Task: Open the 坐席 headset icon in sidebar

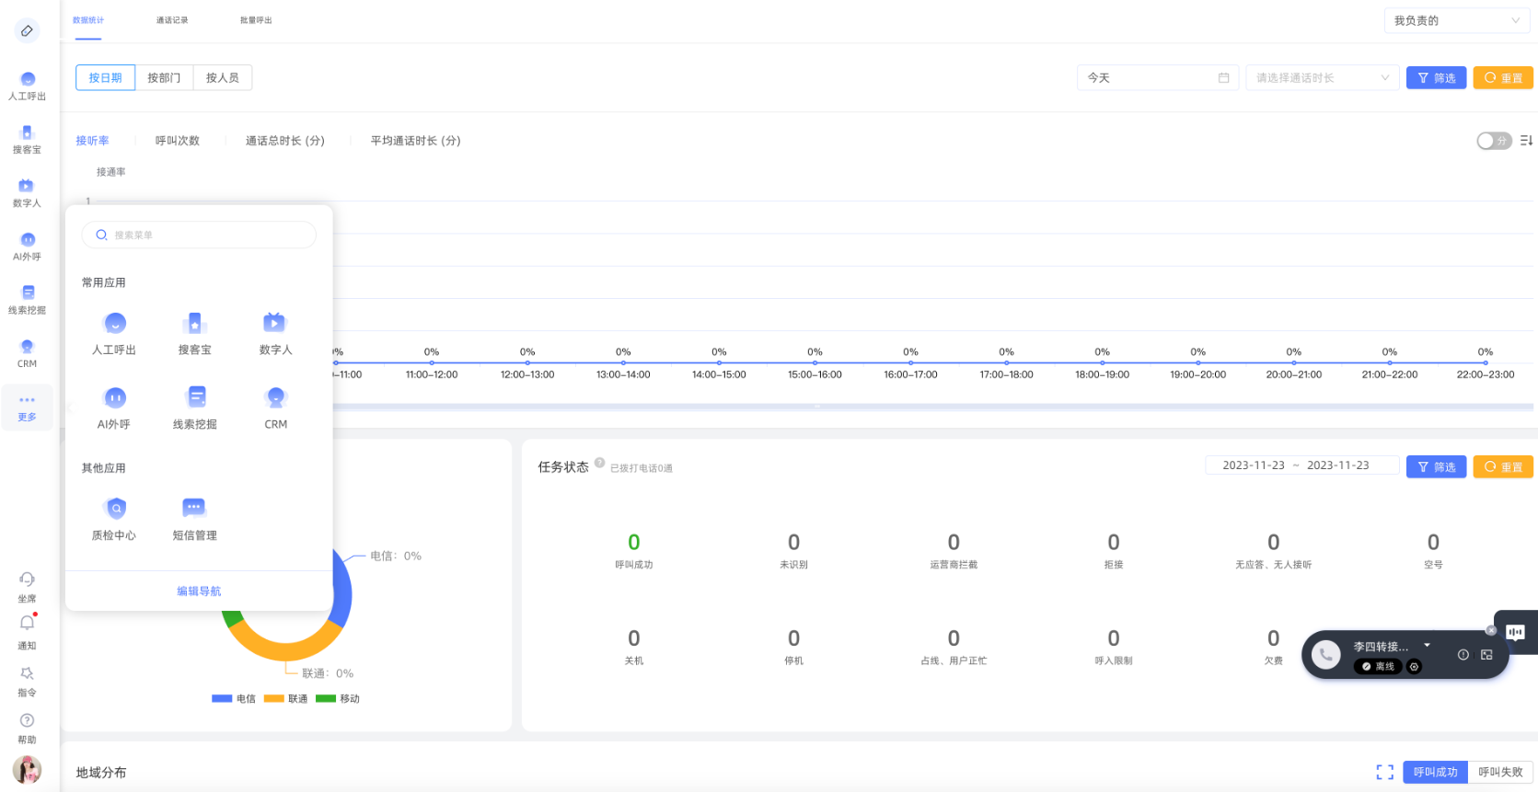Action: 27,580
